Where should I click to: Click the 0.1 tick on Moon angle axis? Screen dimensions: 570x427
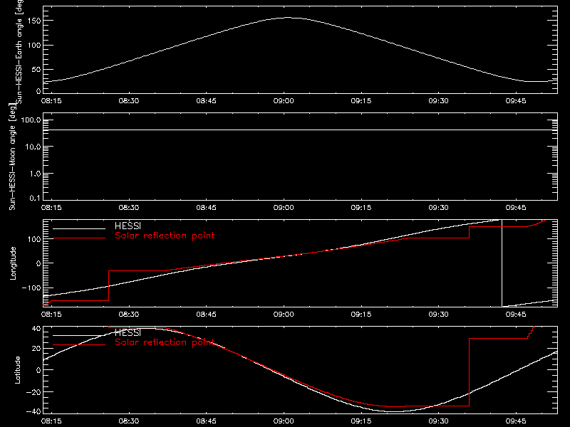pyautogui.click(x=35, y=198)
